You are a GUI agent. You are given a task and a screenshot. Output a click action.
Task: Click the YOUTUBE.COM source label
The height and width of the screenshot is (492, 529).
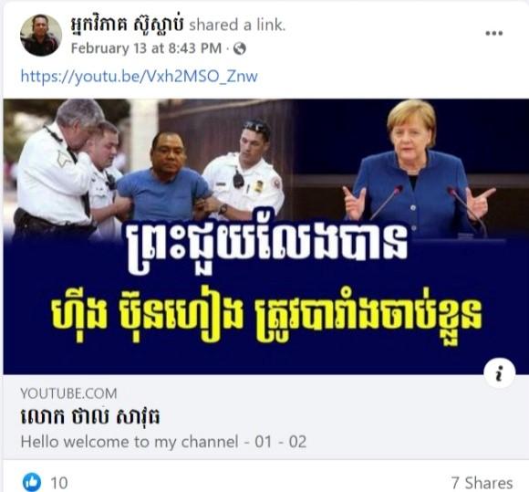[x=68, y=393]
